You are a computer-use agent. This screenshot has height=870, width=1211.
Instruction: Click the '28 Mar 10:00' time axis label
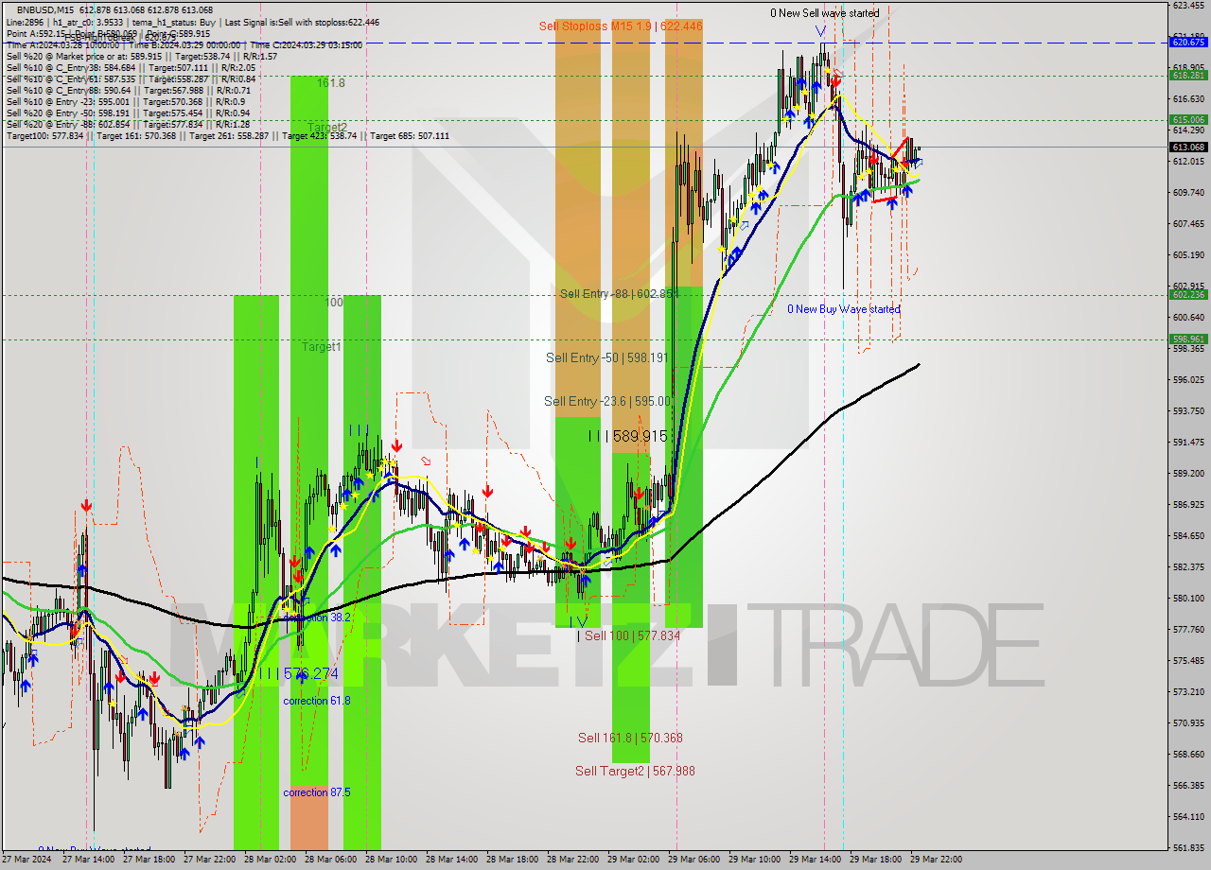point(392,860)
